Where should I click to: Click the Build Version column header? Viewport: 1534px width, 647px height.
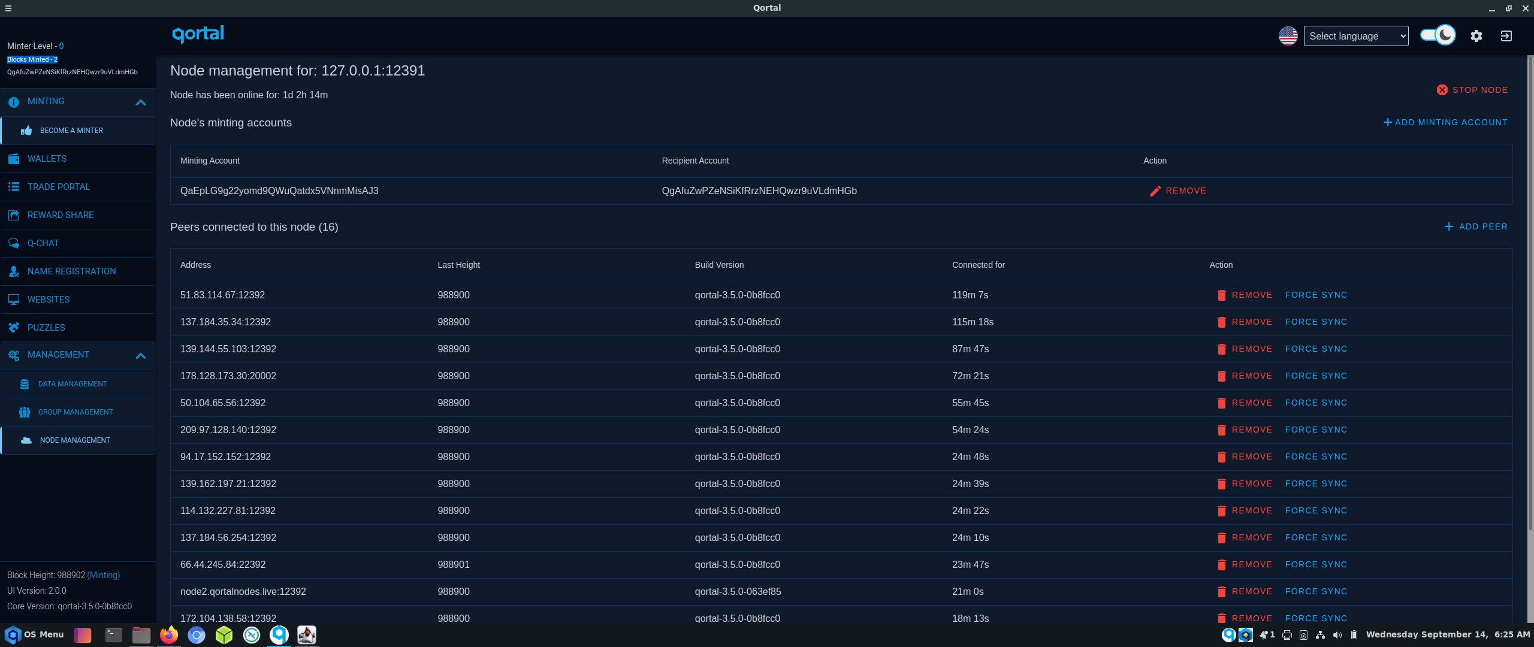click(719, 265)
